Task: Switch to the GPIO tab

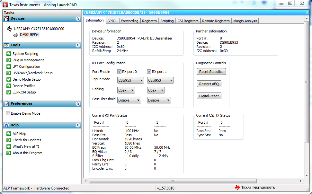Action: [x=112, y=20]
